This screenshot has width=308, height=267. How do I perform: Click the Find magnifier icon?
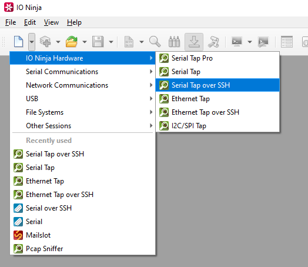155,42
